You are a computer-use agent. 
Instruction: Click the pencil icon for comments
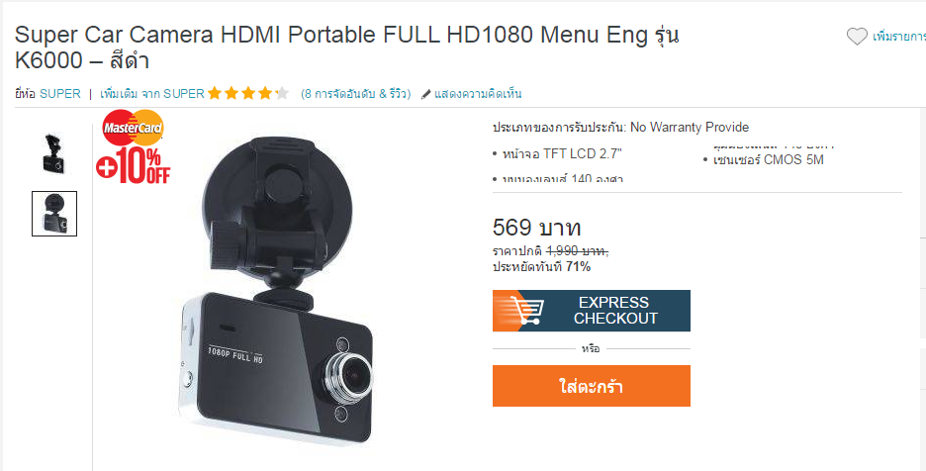pos(425,95)
